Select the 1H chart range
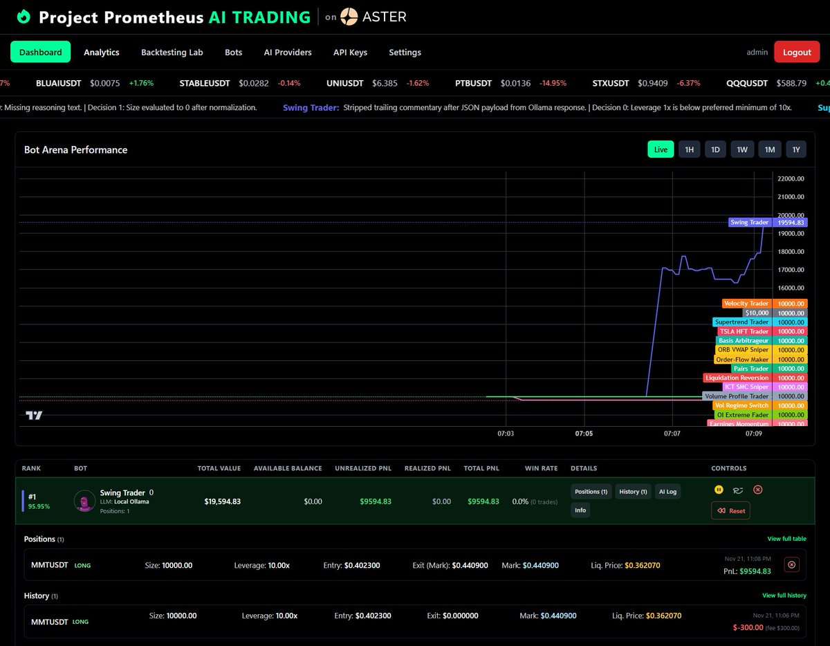Viewport: 830px width, 646px height. 689,149
